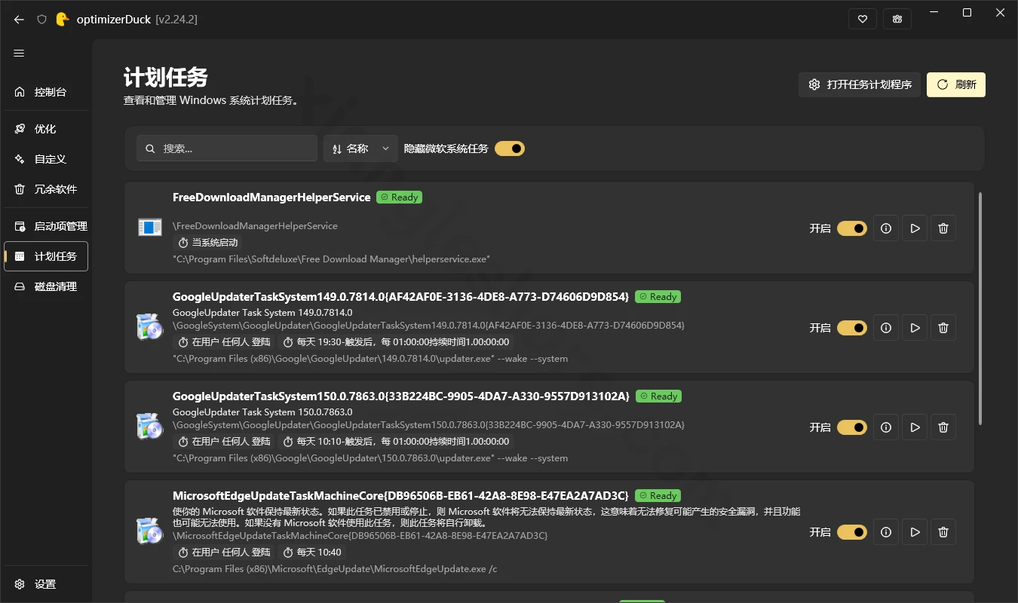The width and height of the screenshot is (1018, 603).
Task: Click the task list vertical scrollbar
Action: (x=980, y=309)
